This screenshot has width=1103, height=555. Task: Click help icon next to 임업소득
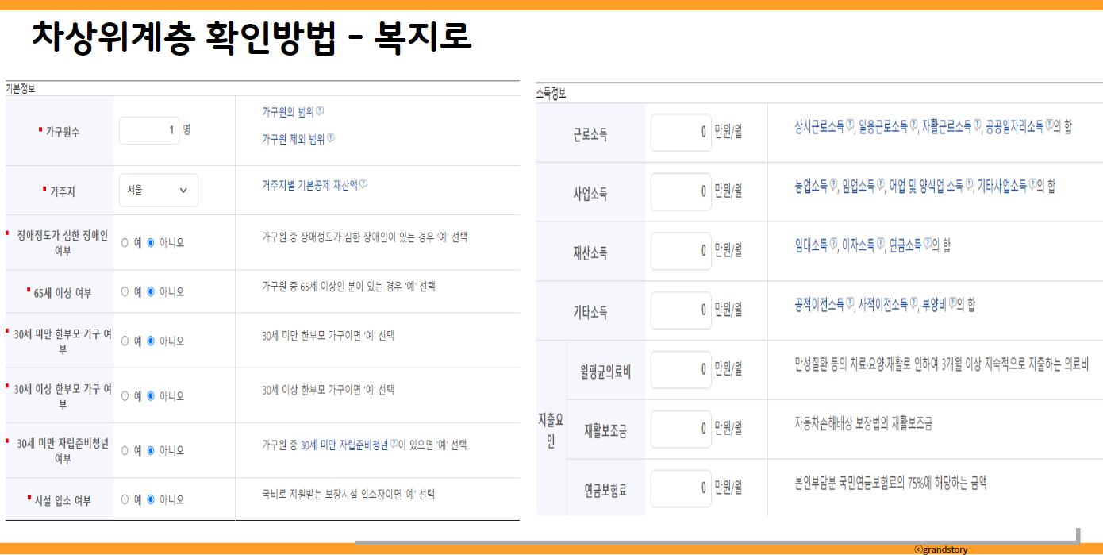click(879, 186)
